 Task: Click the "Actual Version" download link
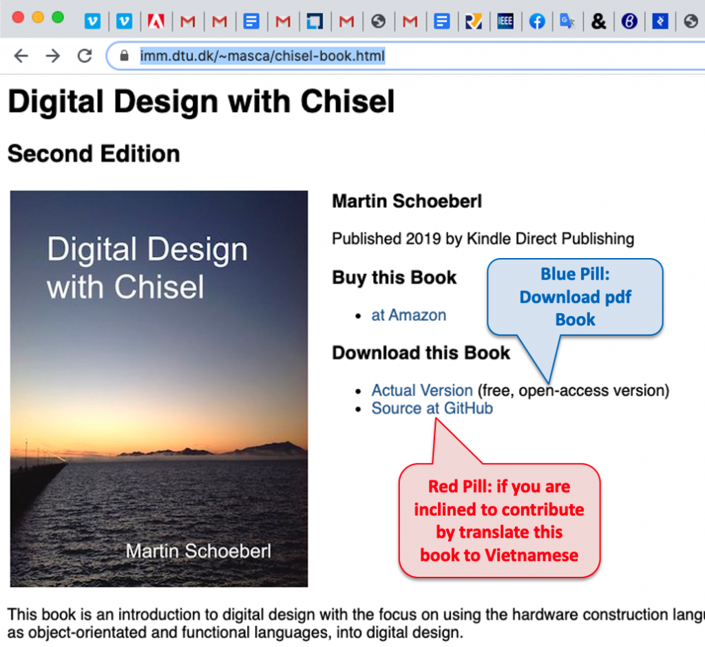(422, 390)
